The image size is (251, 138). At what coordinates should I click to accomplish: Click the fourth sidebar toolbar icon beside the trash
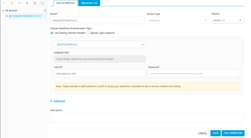pyautogui.click(x=27, y=3)
